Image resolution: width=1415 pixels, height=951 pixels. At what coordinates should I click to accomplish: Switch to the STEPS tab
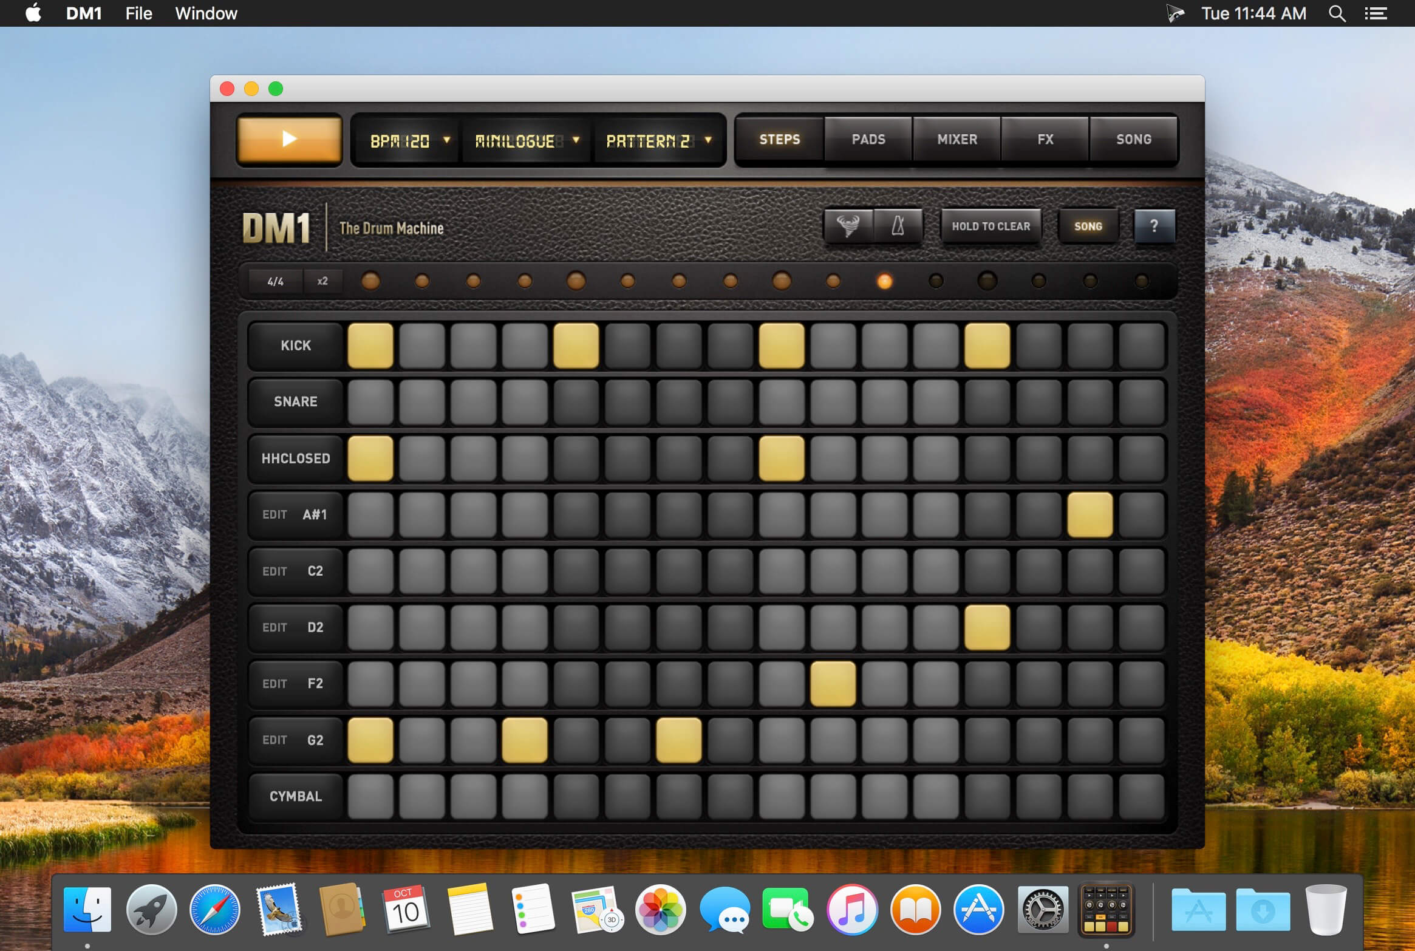(x=780, y=139)
